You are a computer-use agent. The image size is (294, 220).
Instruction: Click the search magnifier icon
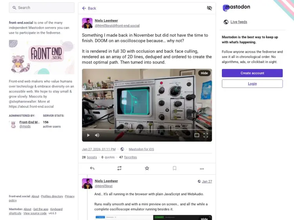point(14,8)
